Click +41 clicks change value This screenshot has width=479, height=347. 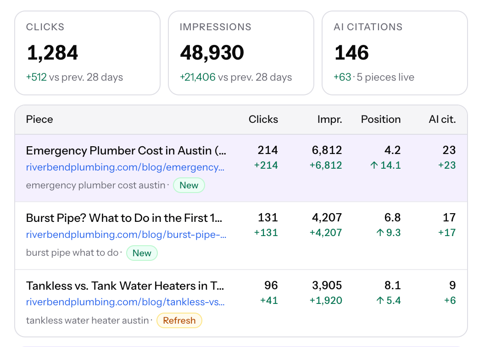[269, 300]
